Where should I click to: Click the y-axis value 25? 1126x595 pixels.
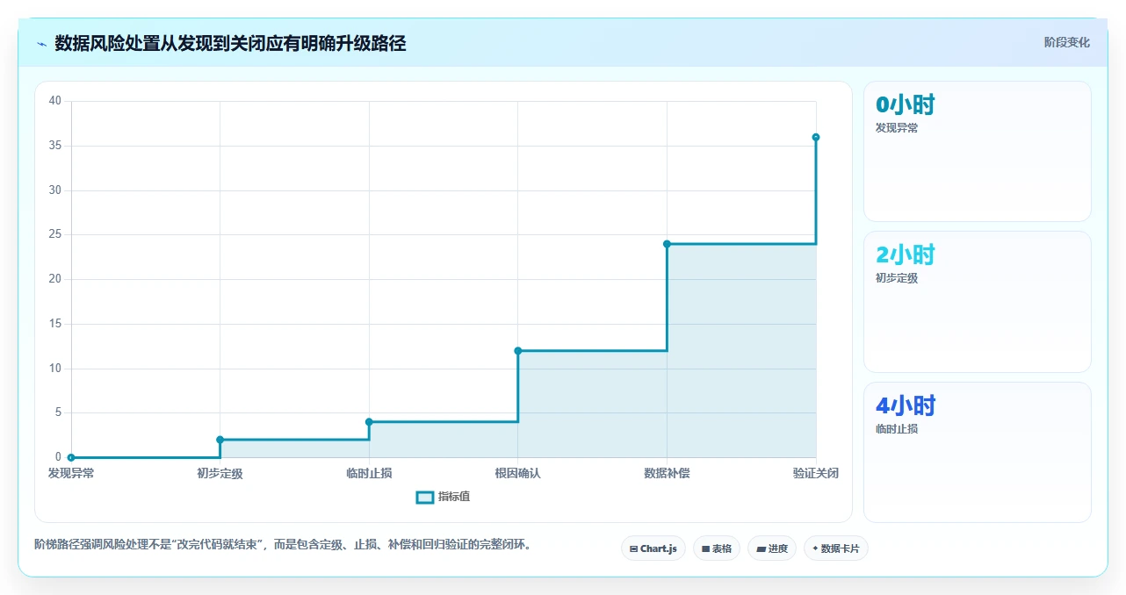coord(55,234)
